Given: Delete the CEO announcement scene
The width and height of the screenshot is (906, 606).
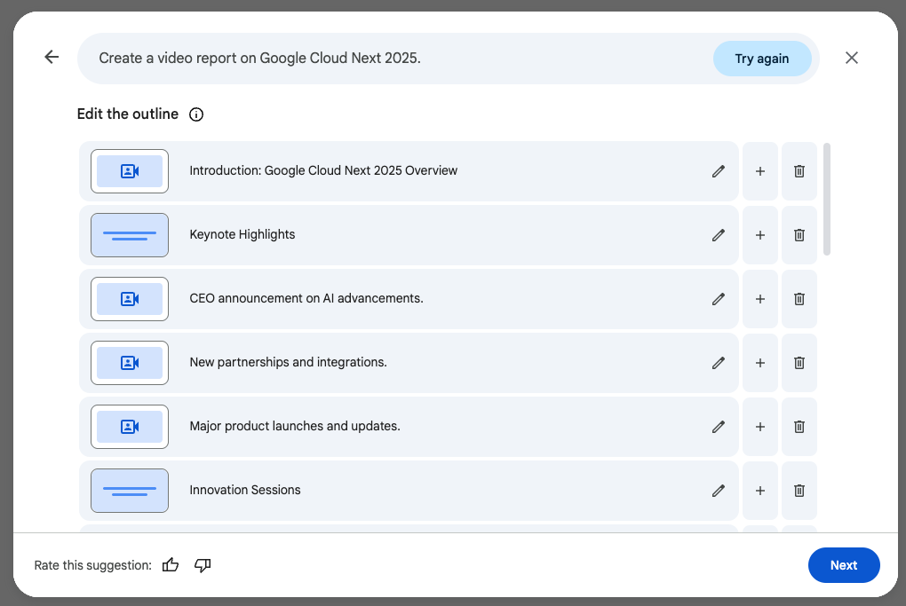Looking at the screenshot, I should click(799, 299).
